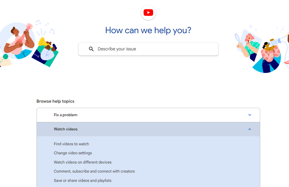Click the trumpet player illustration
The width and height of the screenshot is (289, 187).
(x=46, y=51)
